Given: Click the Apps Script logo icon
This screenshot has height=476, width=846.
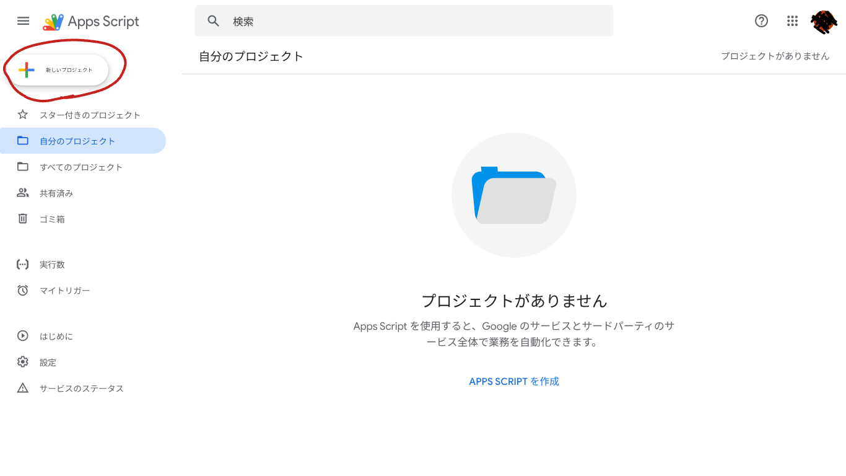Looking at the screenshot, I should (53, 22).
